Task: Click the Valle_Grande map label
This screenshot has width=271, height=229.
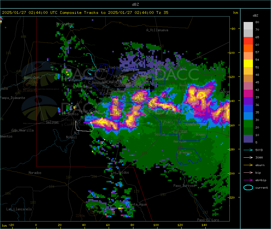Action: [89, 111]
